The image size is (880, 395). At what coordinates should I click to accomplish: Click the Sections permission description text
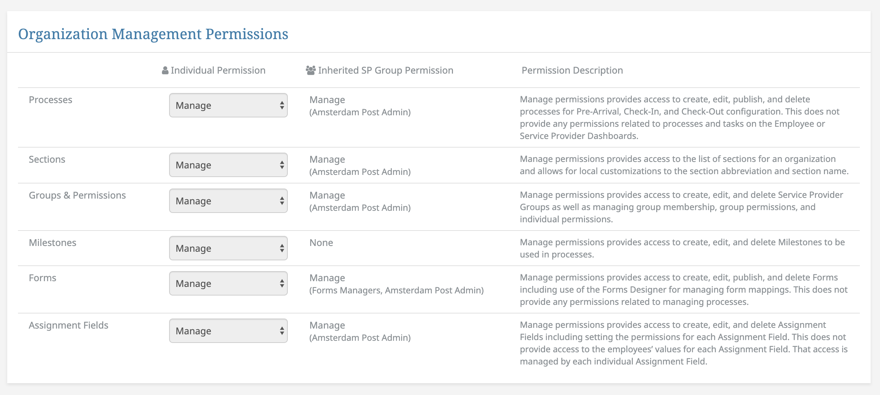[684, 165]
